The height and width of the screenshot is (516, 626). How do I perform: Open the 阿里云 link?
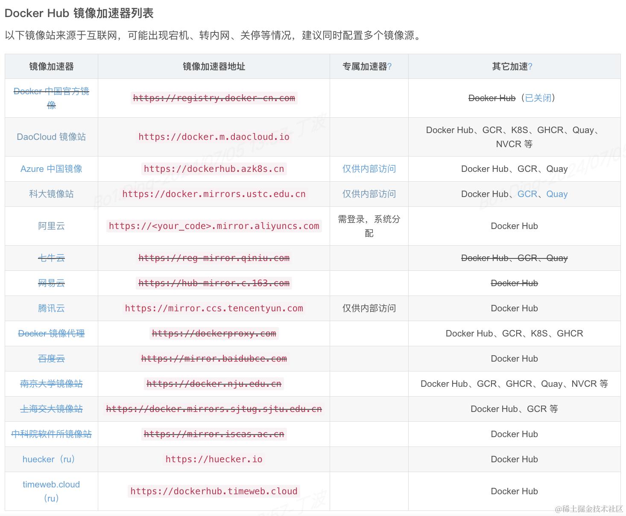pos(51,226)
